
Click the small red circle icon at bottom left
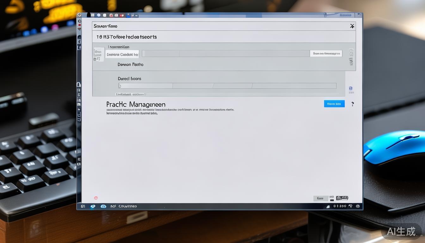(96, 198)
